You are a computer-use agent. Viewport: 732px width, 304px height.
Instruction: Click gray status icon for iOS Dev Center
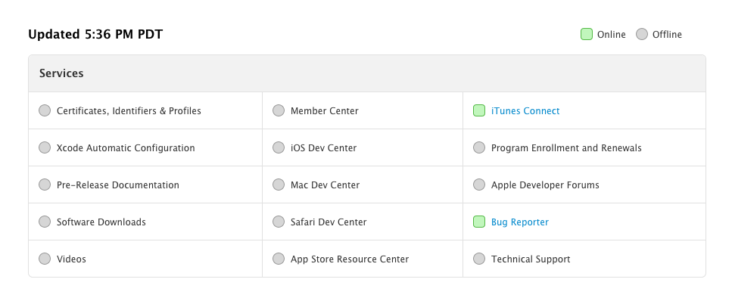point(279,148)
